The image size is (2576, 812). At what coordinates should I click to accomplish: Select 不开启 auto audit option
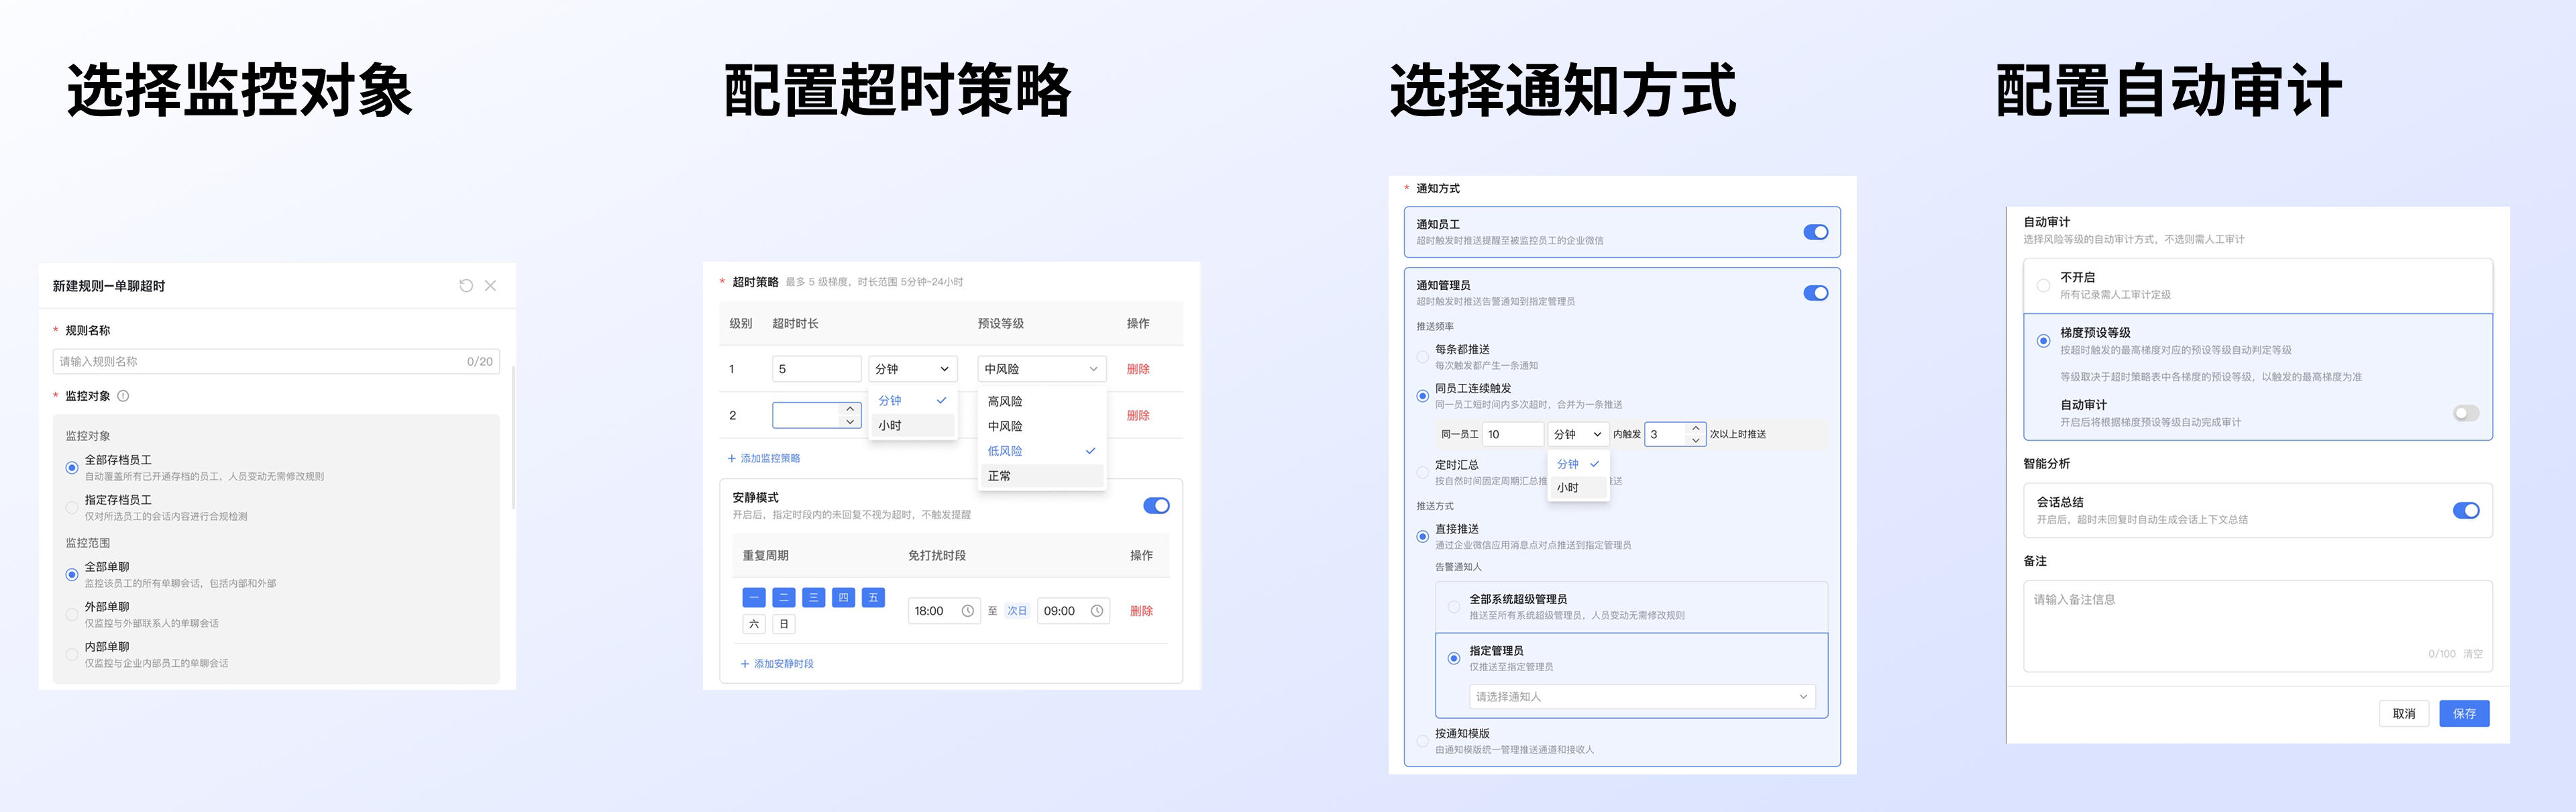[x=2043, y=286]
